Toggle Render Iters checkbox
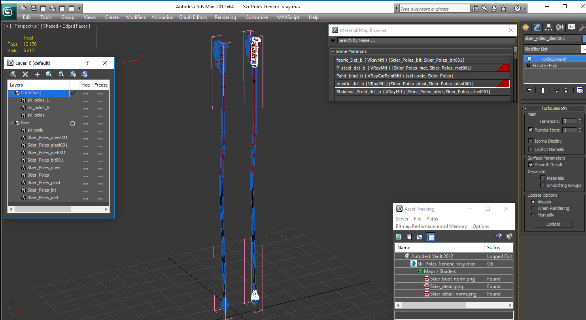Image resolution: width=586 pixels, height=320 pixels. pos(530,130)
